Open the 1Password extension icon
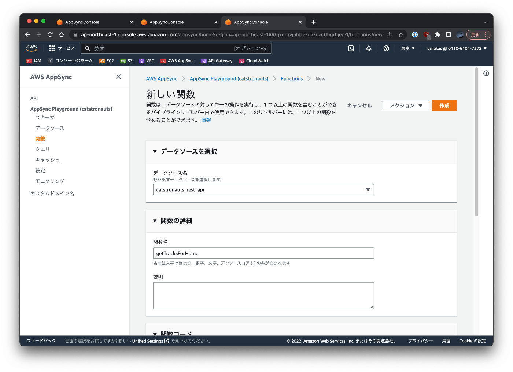The width and height of the screenshot is (513, 372). (415, 34)
